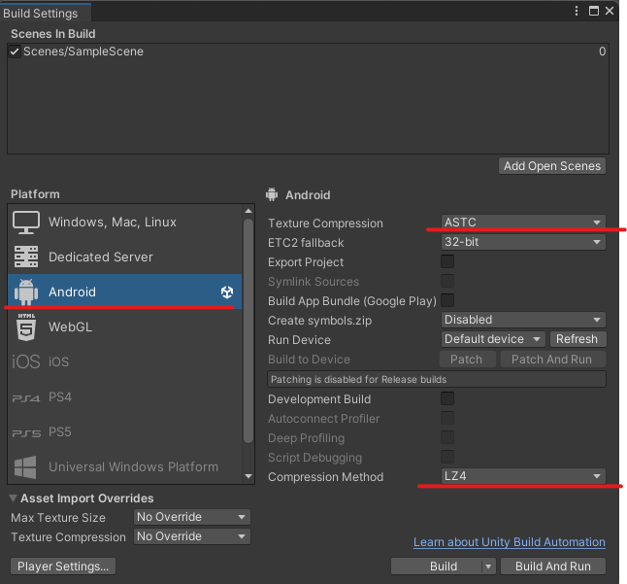Toggle the Deep Profiling checkbox

coord(447,437)
